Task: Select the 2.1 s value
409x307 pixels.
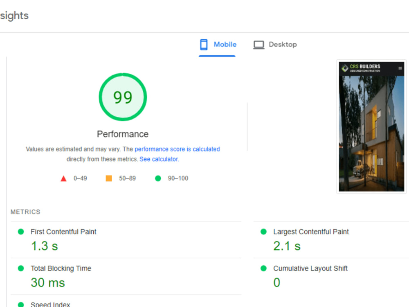Action: tap(287, 246)
